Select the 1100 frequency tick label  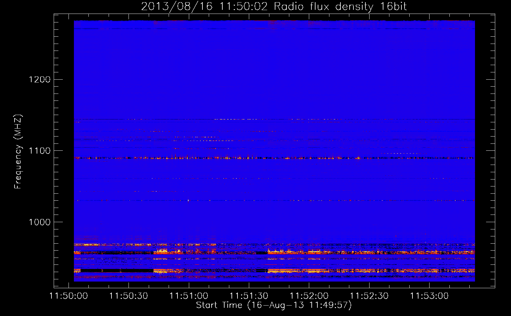click(40, 151)
